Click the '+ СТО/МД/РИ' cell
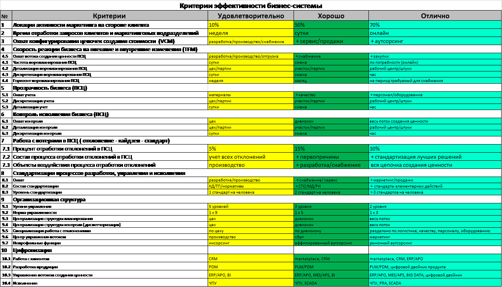Image resolution: width=502 pixels, height=287 pixels. click(331, 186)
